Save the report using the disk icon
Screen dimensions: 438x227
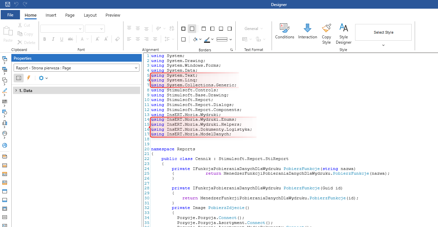(8, 5)
